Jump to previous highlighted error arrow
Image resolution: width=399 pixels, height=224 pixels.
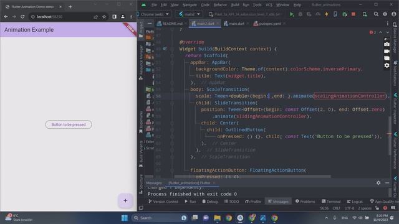(380, 32)
